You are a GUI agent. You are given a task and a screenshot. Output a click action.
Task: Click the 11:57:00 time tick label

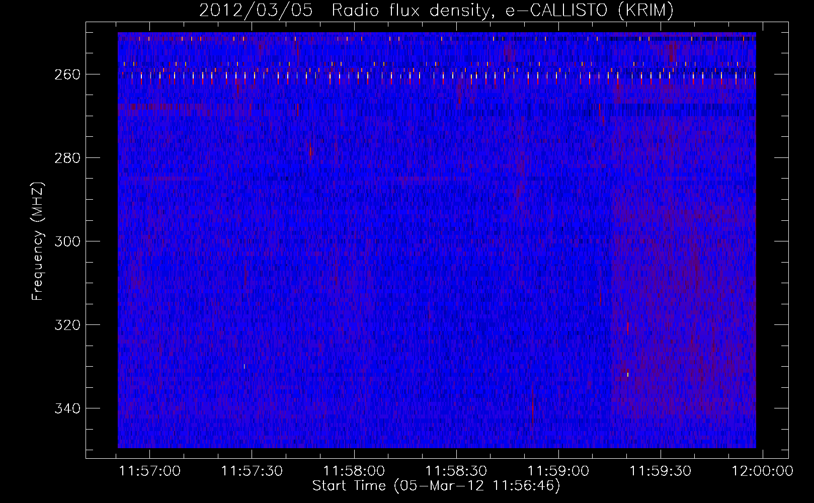[150, 471]
